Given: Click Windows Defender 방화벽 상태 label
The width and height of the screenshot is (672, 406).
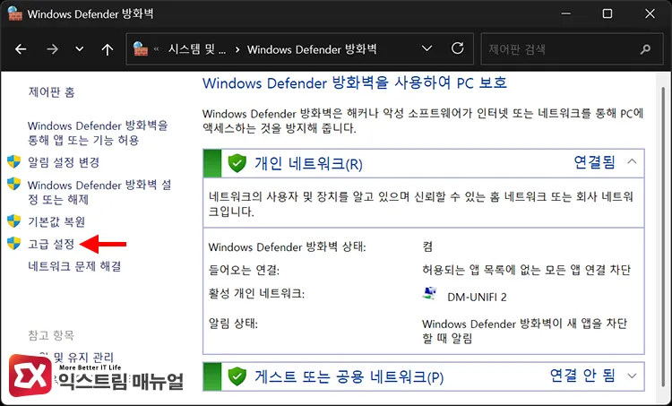Looking at the screenshot, I should (x=287, y=247).
